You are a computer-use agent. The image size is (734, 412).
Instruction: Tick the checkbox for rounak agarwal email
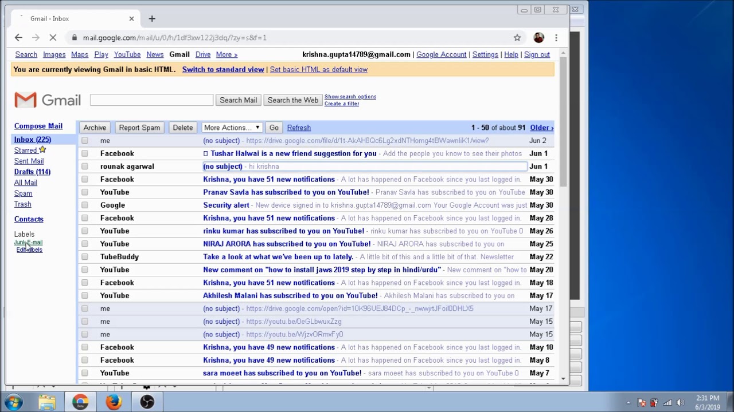(x=85, y=167)
